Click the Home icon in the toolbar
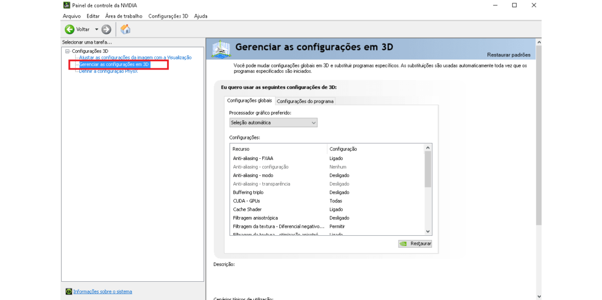The image size is (602, 300). [x=125, y=29]
